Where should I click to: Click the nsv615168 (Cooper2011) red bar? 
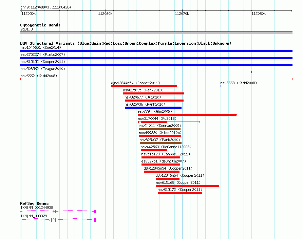coord(188,186)
